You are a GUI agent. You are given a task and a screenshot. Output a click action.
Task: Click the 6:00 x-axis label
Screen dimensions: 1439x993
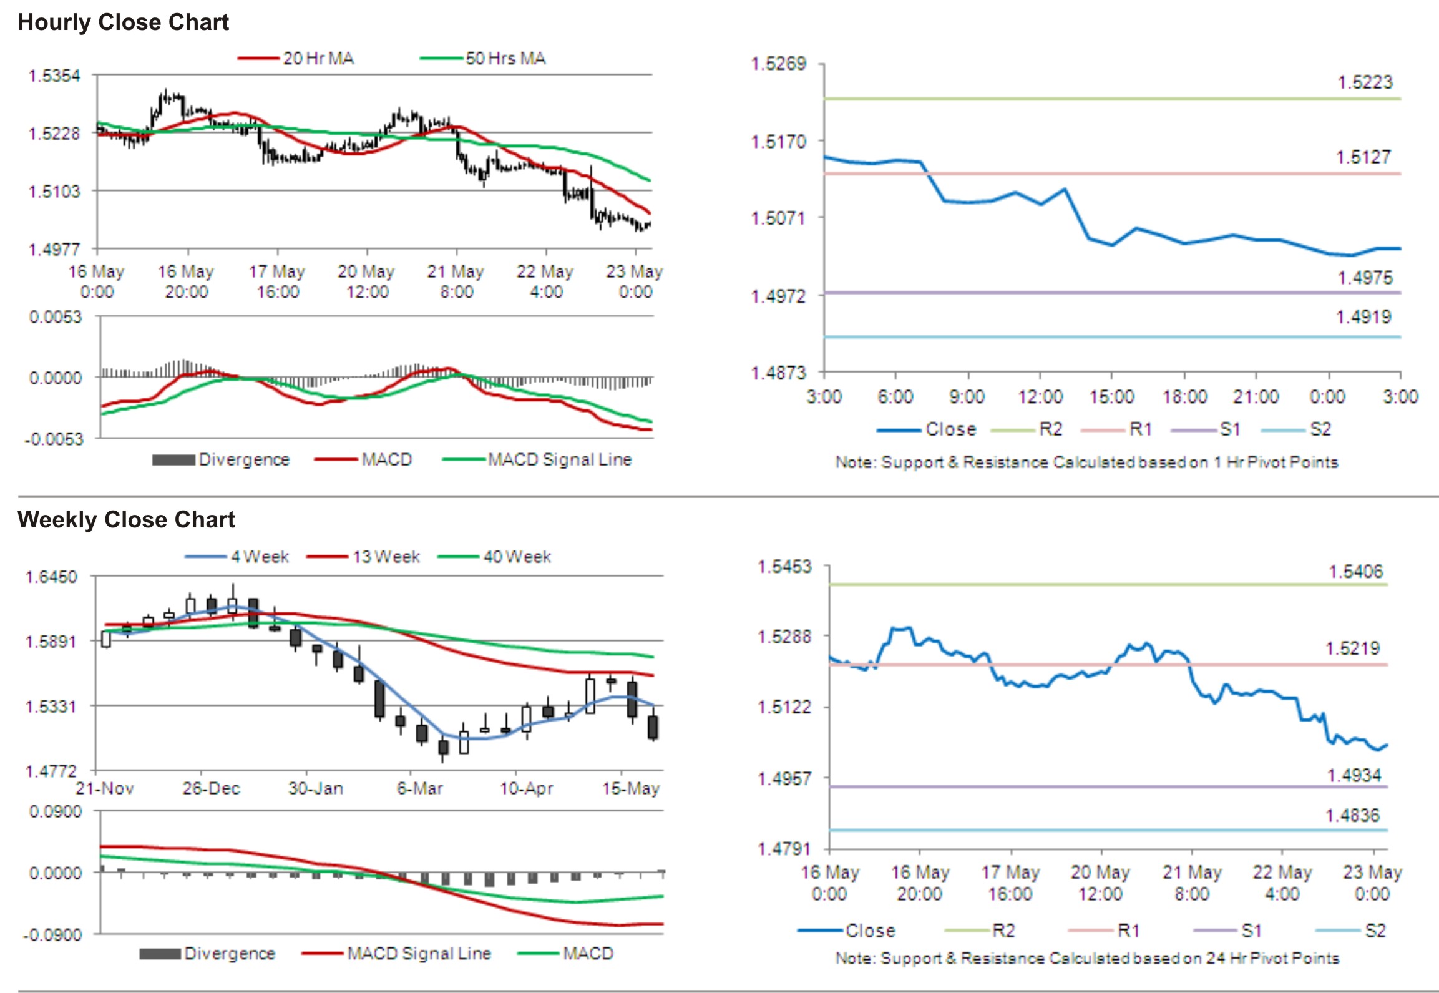click(x=895, y=397)
